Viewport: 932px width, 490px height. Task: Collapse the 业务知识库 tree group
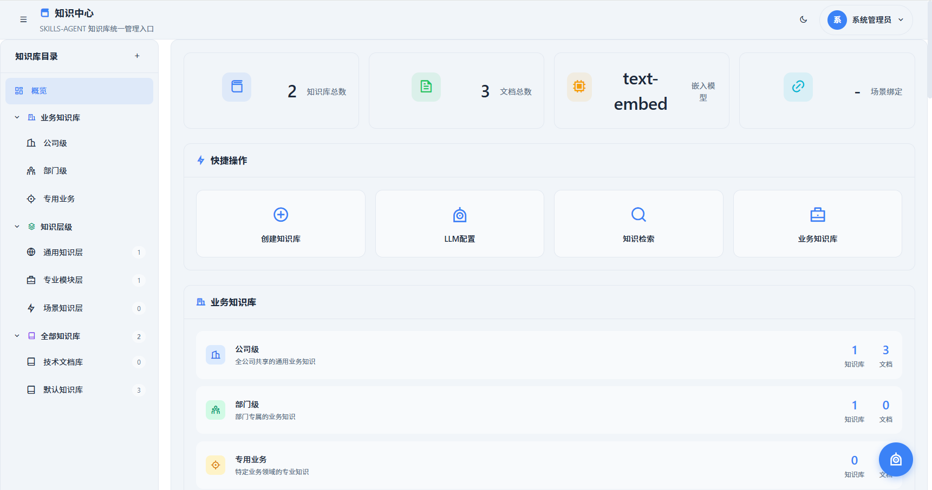click(17, 117)
